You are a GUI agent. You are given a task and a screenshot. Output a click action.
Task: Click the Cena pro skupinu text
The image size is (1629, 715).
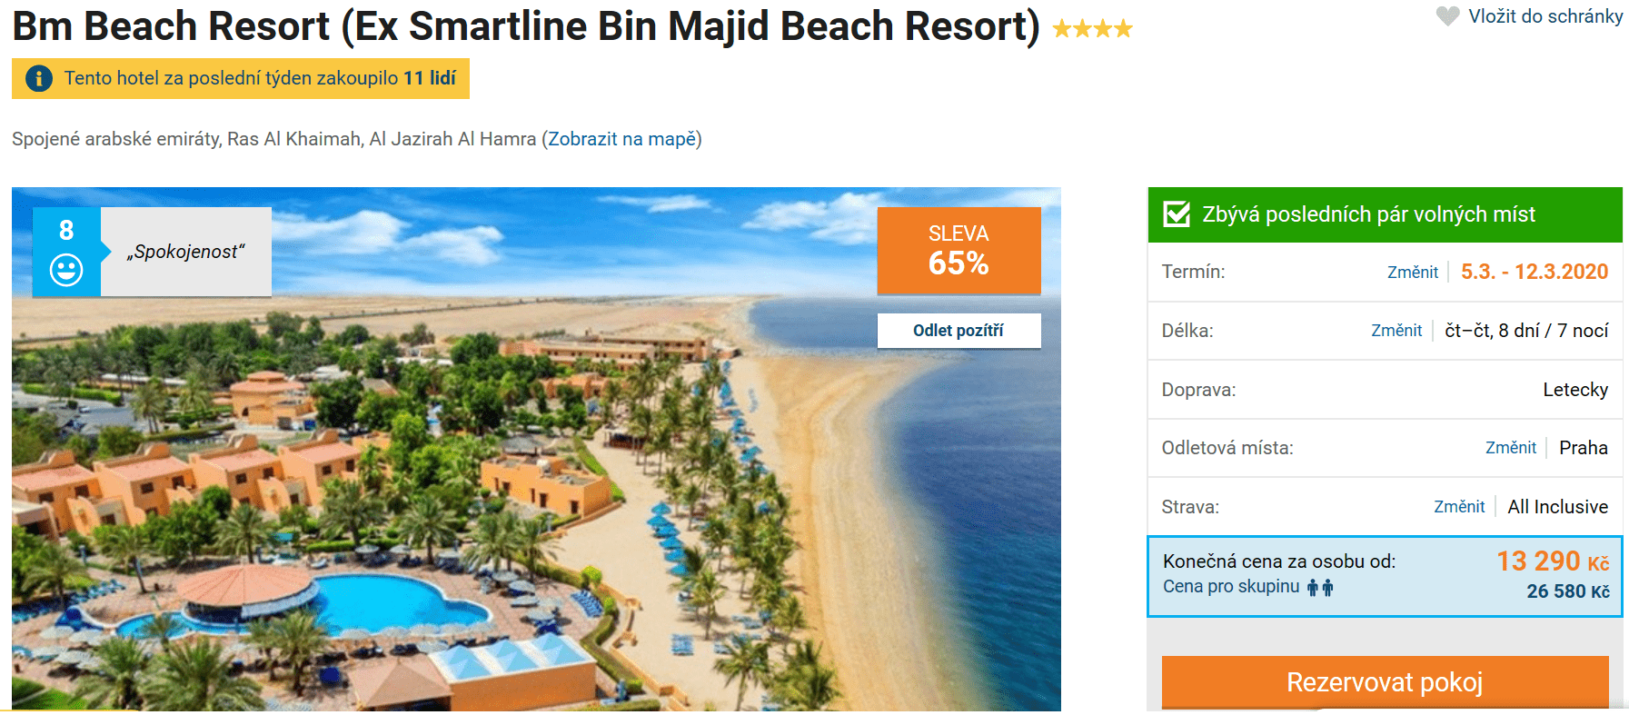(x=1231, y=587)
